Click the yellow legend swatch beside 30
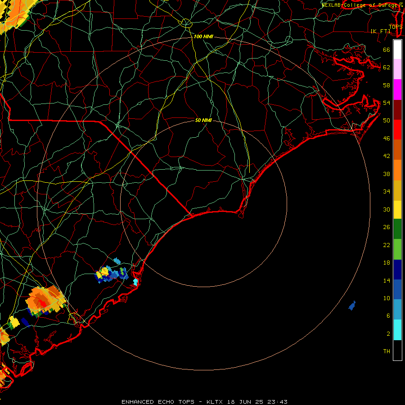405x405 pixels. pyautogui.click(x=397, y=210)
